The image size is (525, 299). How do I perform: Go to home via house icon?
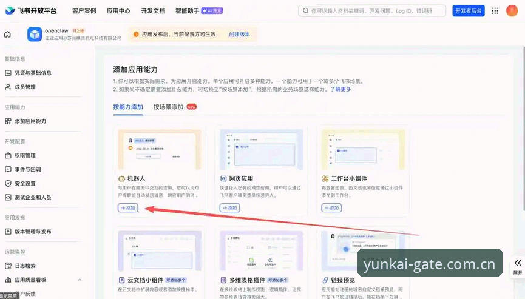[x=7, y=34]
